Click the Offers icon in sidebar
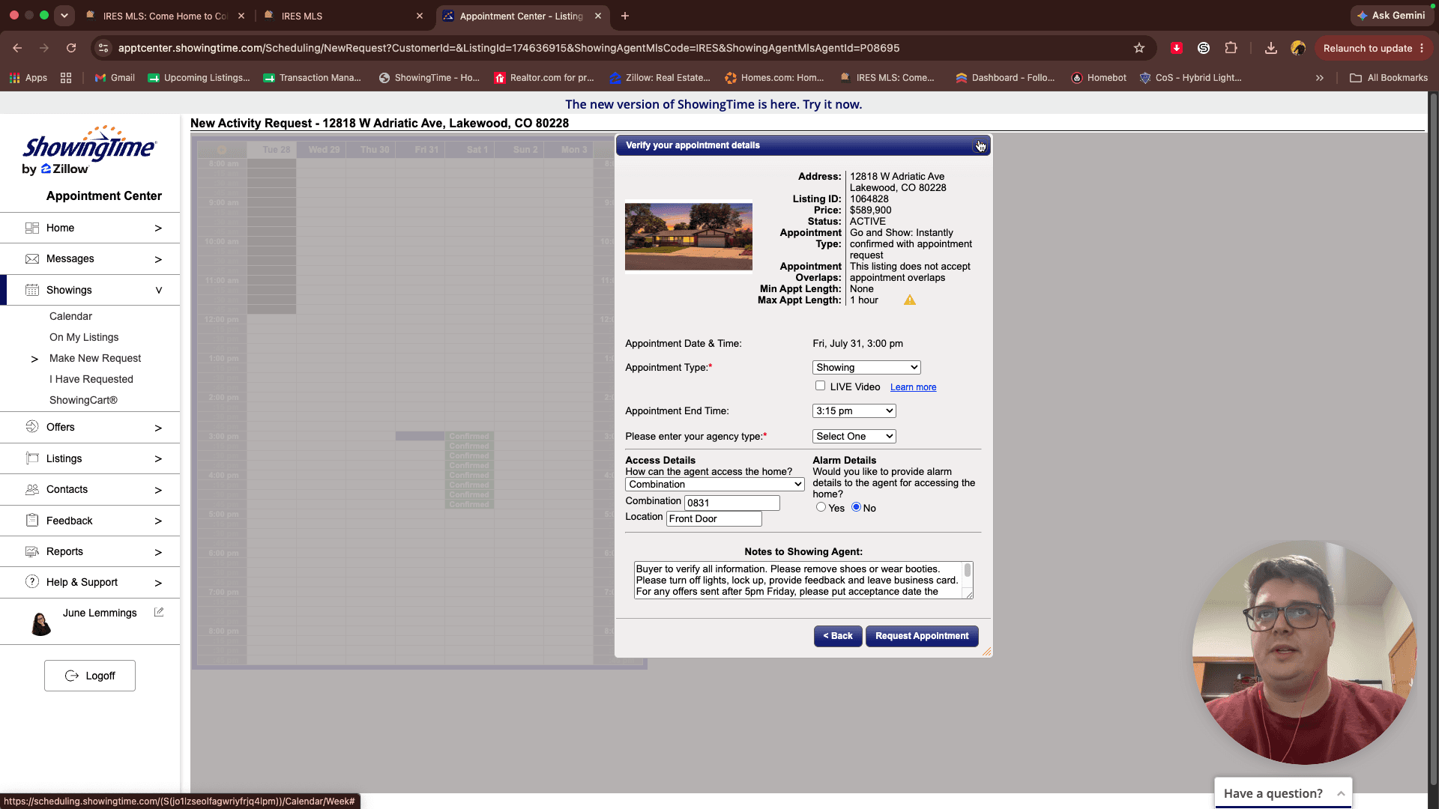Viewport: 1439px width, 809px height. tap(32, 427)
